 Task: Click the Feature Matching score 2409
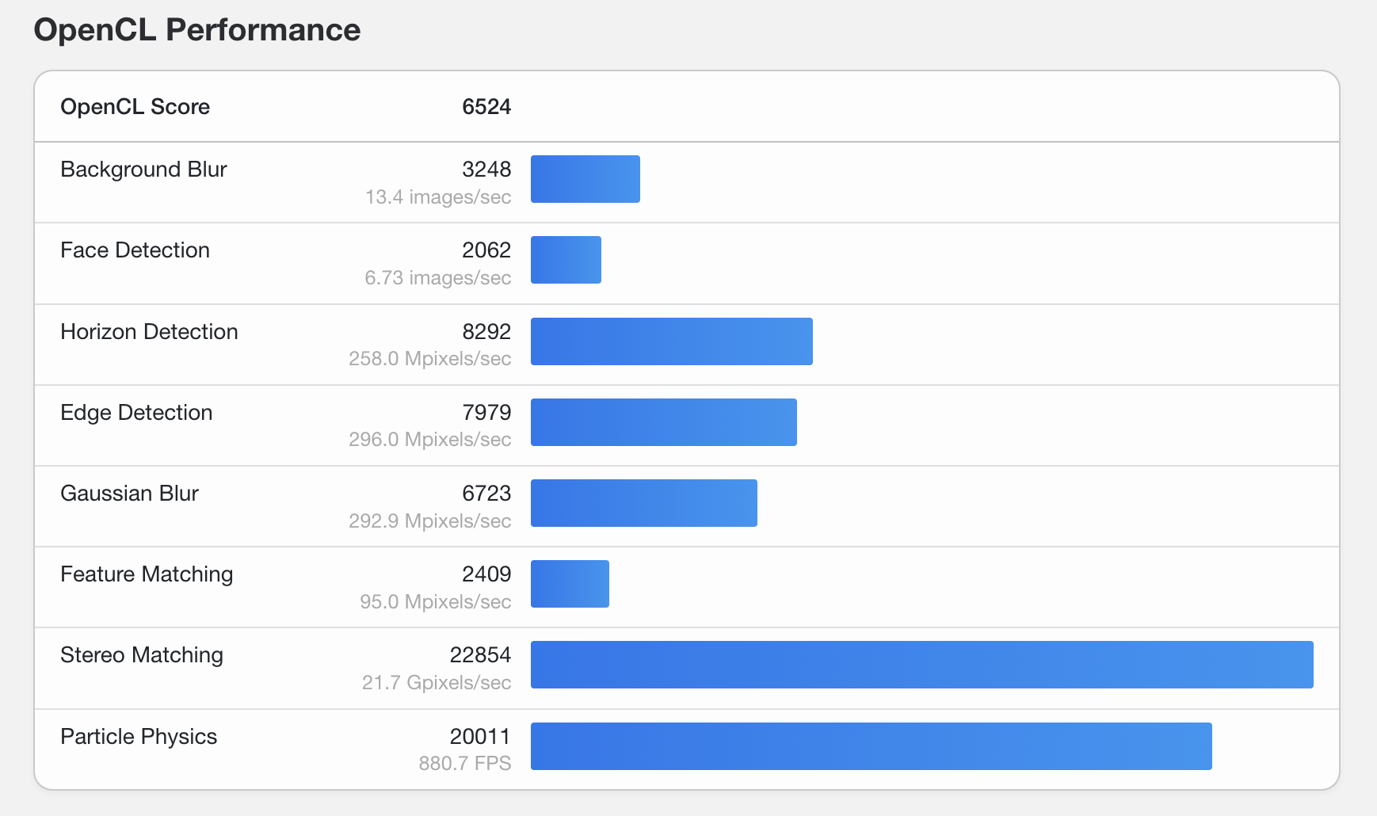pyautogui.click(x=486, y=574)
